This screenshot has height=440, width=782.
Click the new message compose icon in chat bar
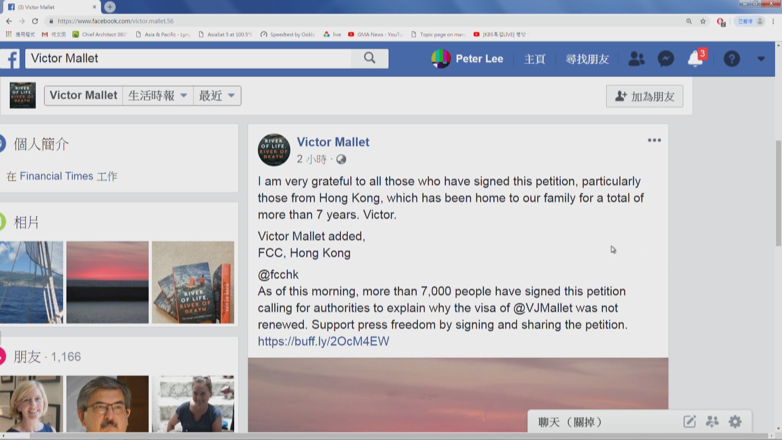[x=689, y=422]
